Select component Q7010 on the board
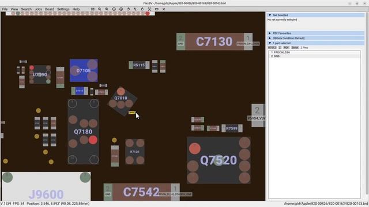The width and height of the screenshot is (369, 207). point(122,101)
